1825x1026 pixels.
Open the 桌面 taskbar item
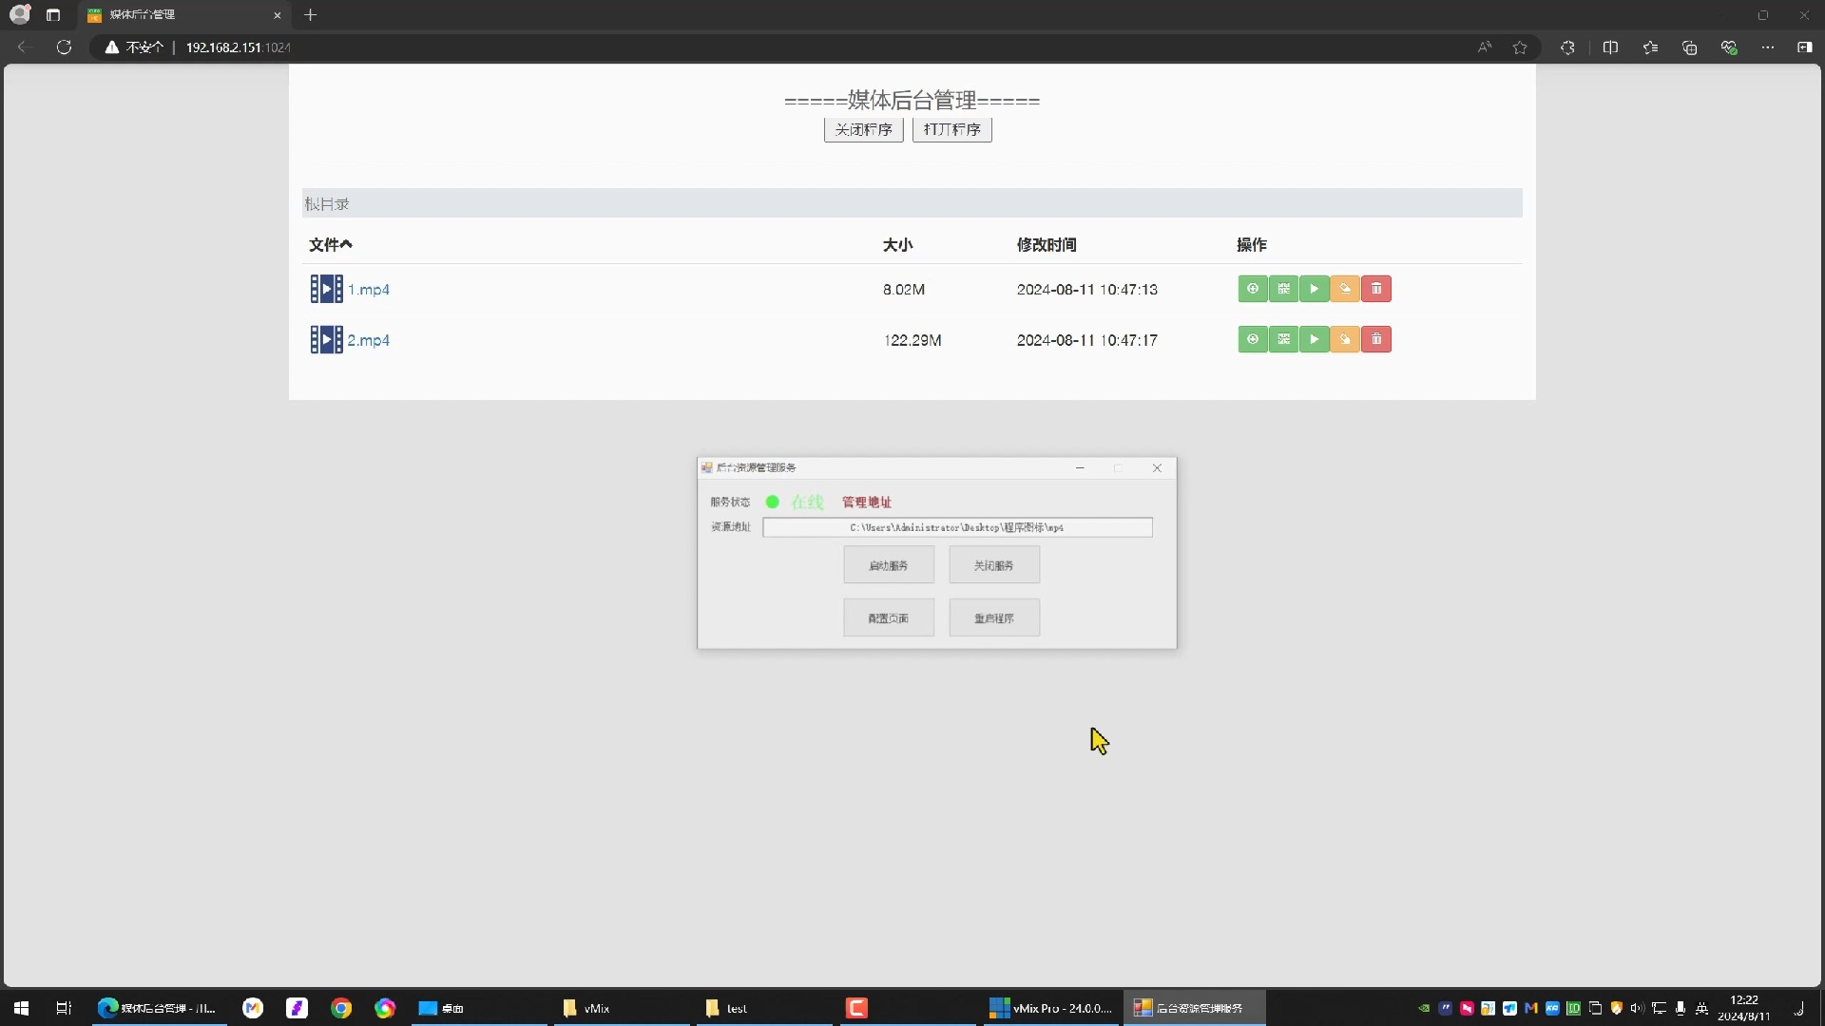(478, 1008)
